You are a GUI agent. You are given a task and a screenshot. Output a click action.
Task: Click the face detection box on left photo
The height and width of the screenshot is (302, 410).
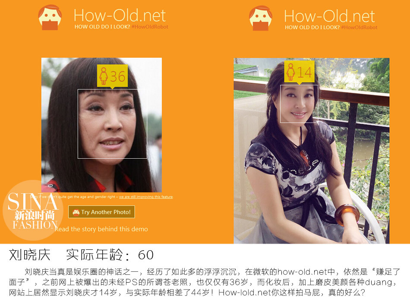coord(113,124)
